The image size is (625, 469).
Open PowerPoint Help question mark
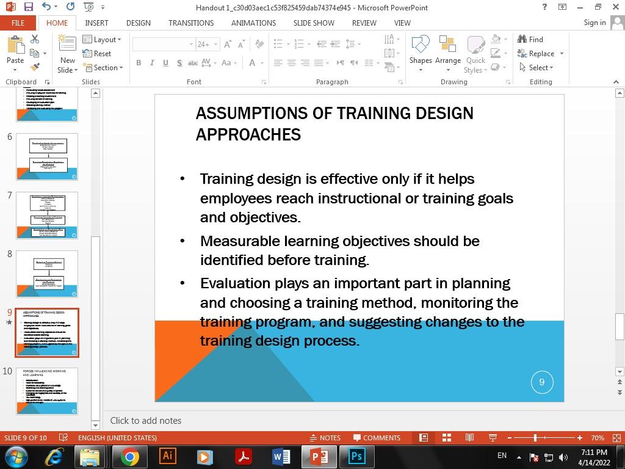544,7
